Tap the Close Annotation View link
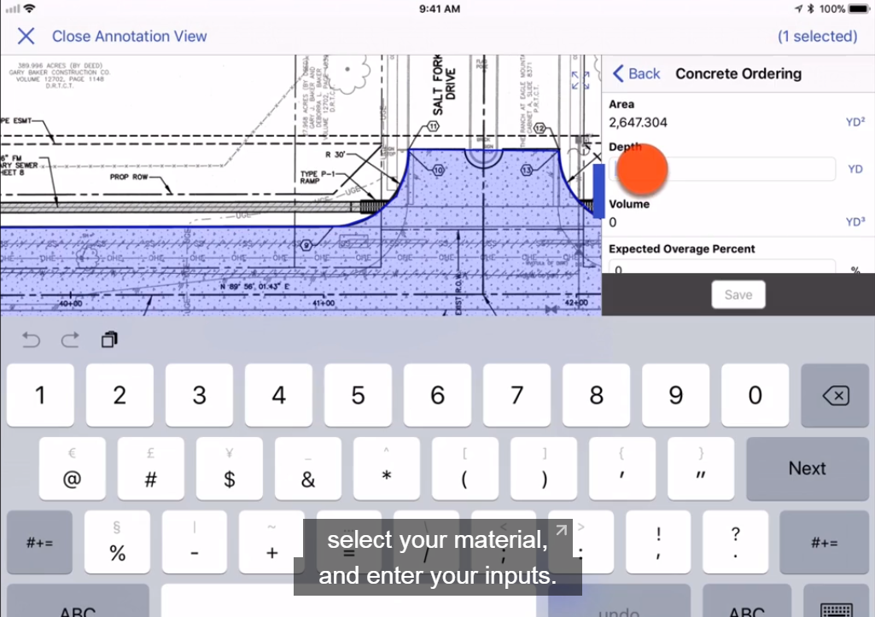 129,36
